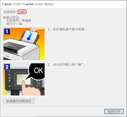This screenshot has width=127, height=117.
Task: Click the step 1 number badge
Action: tap(7, 32)
